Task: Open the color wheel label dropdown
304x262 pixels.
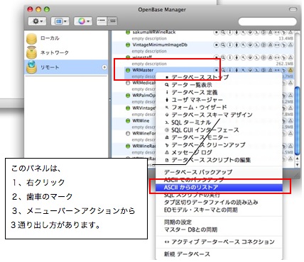Action: pos(83,21)
